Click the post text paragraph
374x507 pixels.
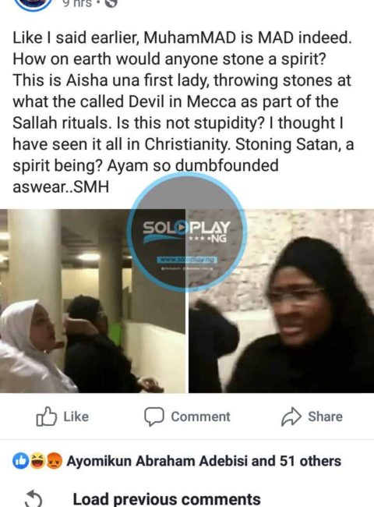tap(183, 112)
